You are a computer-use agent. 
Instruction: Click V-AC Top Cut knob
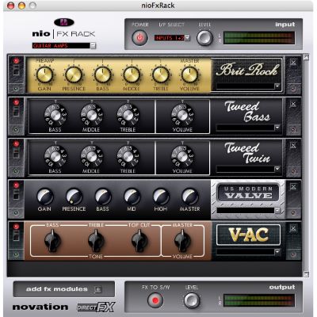pyautogui.click(x=139, y=240)
